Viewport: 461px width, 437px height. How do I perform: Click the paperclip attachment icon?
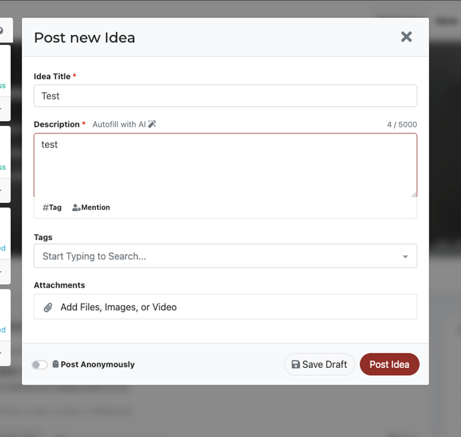[48, 308]
